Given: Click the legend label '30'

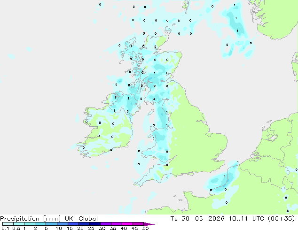Looking at the screenshot, I should pyautogui.click(x=102, y=228).
